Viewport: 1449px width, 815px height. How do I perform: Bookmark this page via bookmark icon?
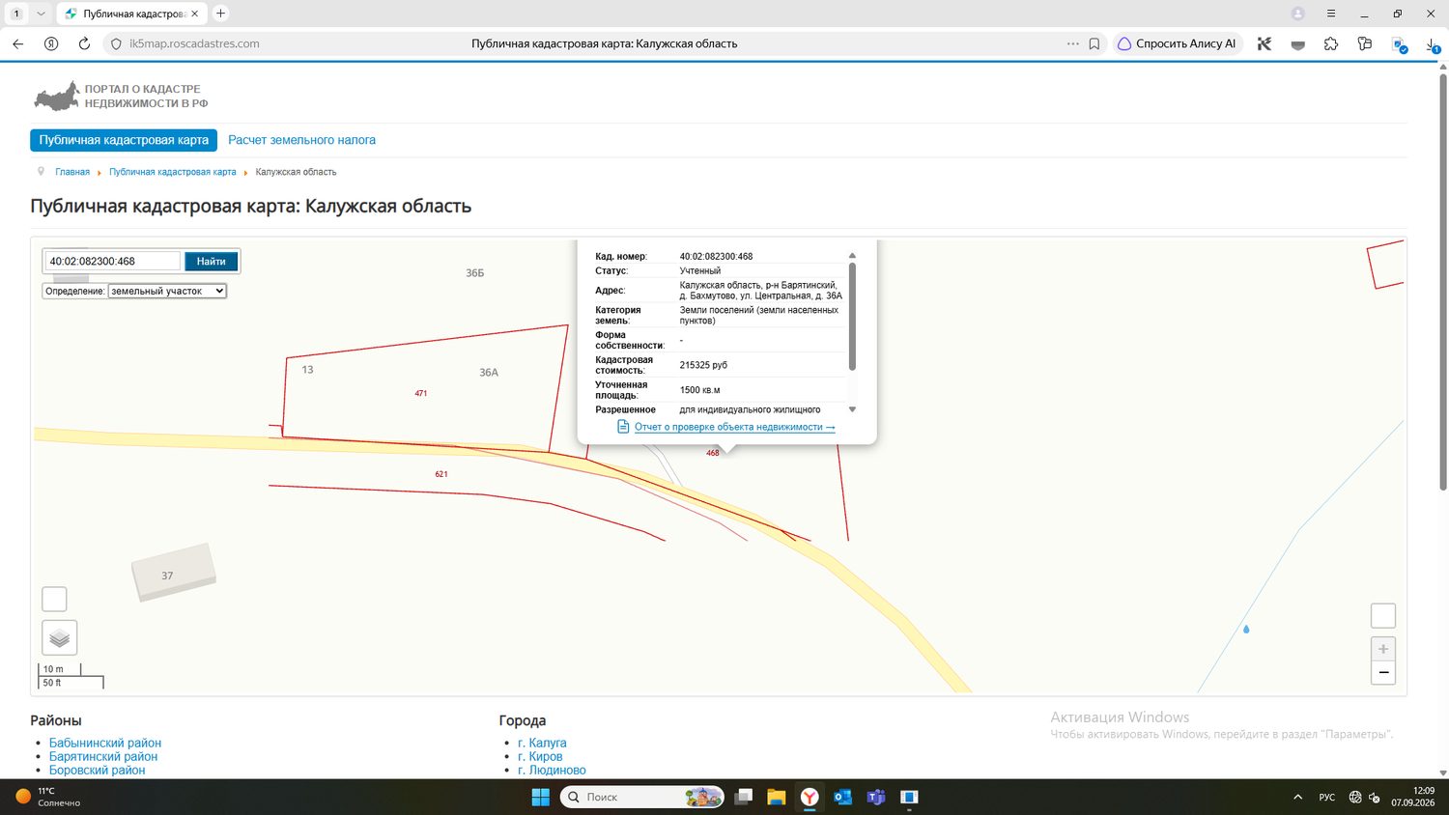1094,43
